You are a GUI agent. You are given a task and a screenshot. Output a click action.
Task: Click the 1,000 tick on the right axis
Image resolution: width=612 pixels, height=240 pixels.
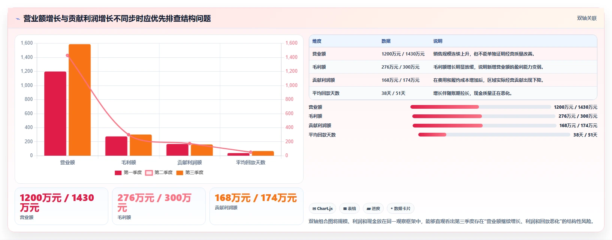pyautogui.click(x=292, y=85)
